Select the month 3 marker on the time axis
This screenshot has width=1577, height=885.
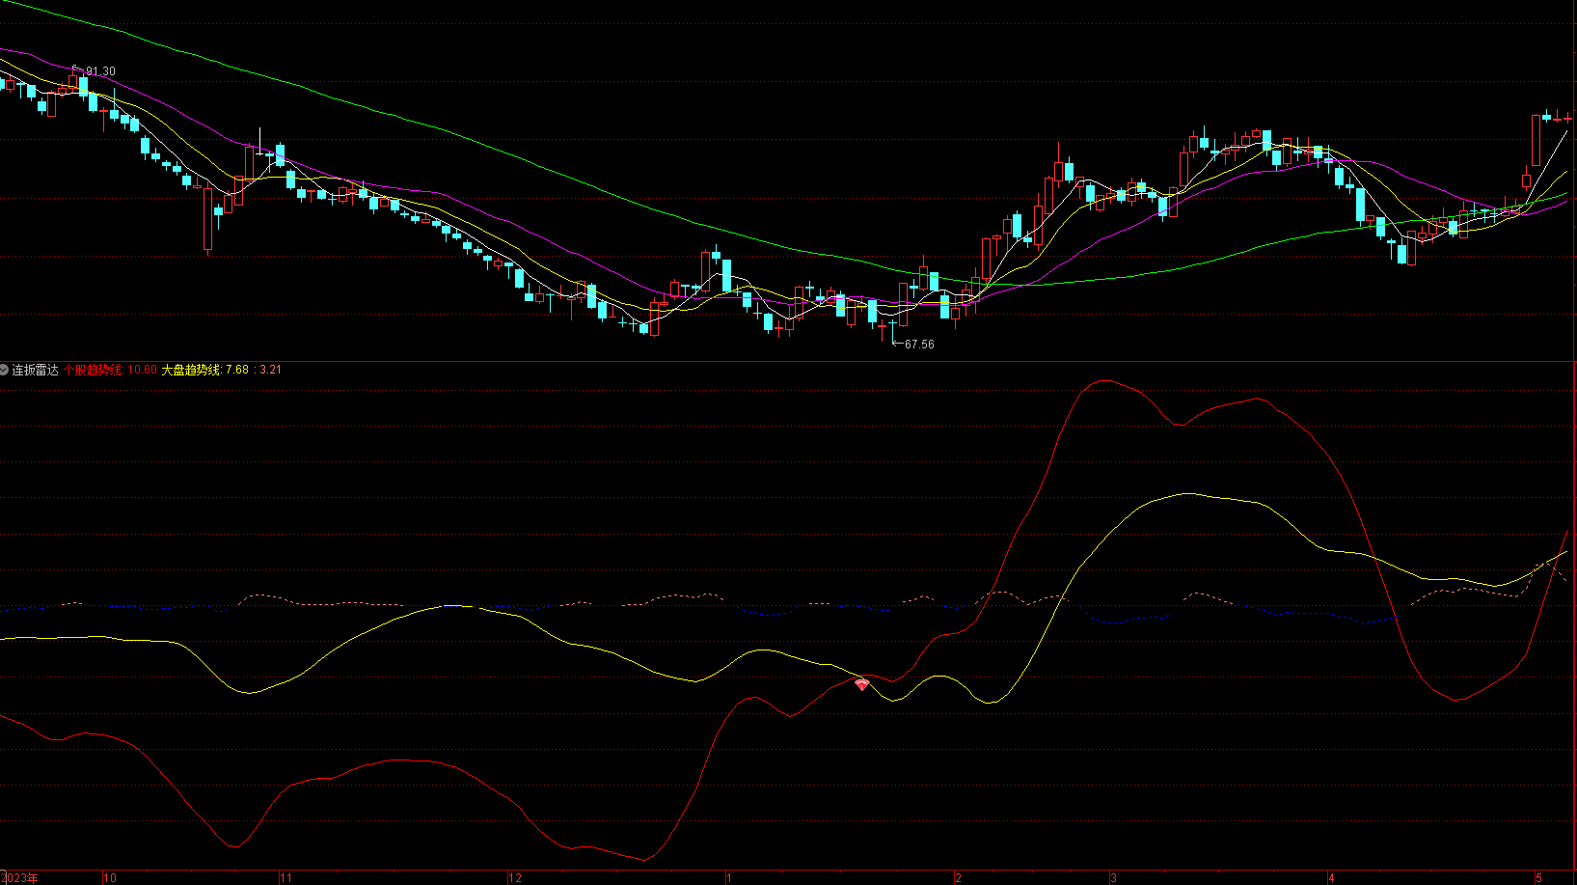[1113, 878]
